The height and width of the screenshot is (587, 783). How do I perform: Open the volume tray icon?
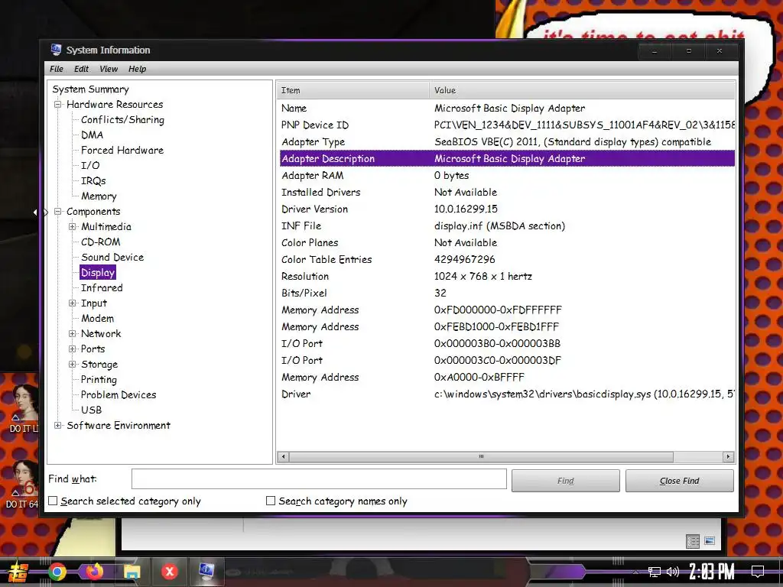(x=673, y=572)
